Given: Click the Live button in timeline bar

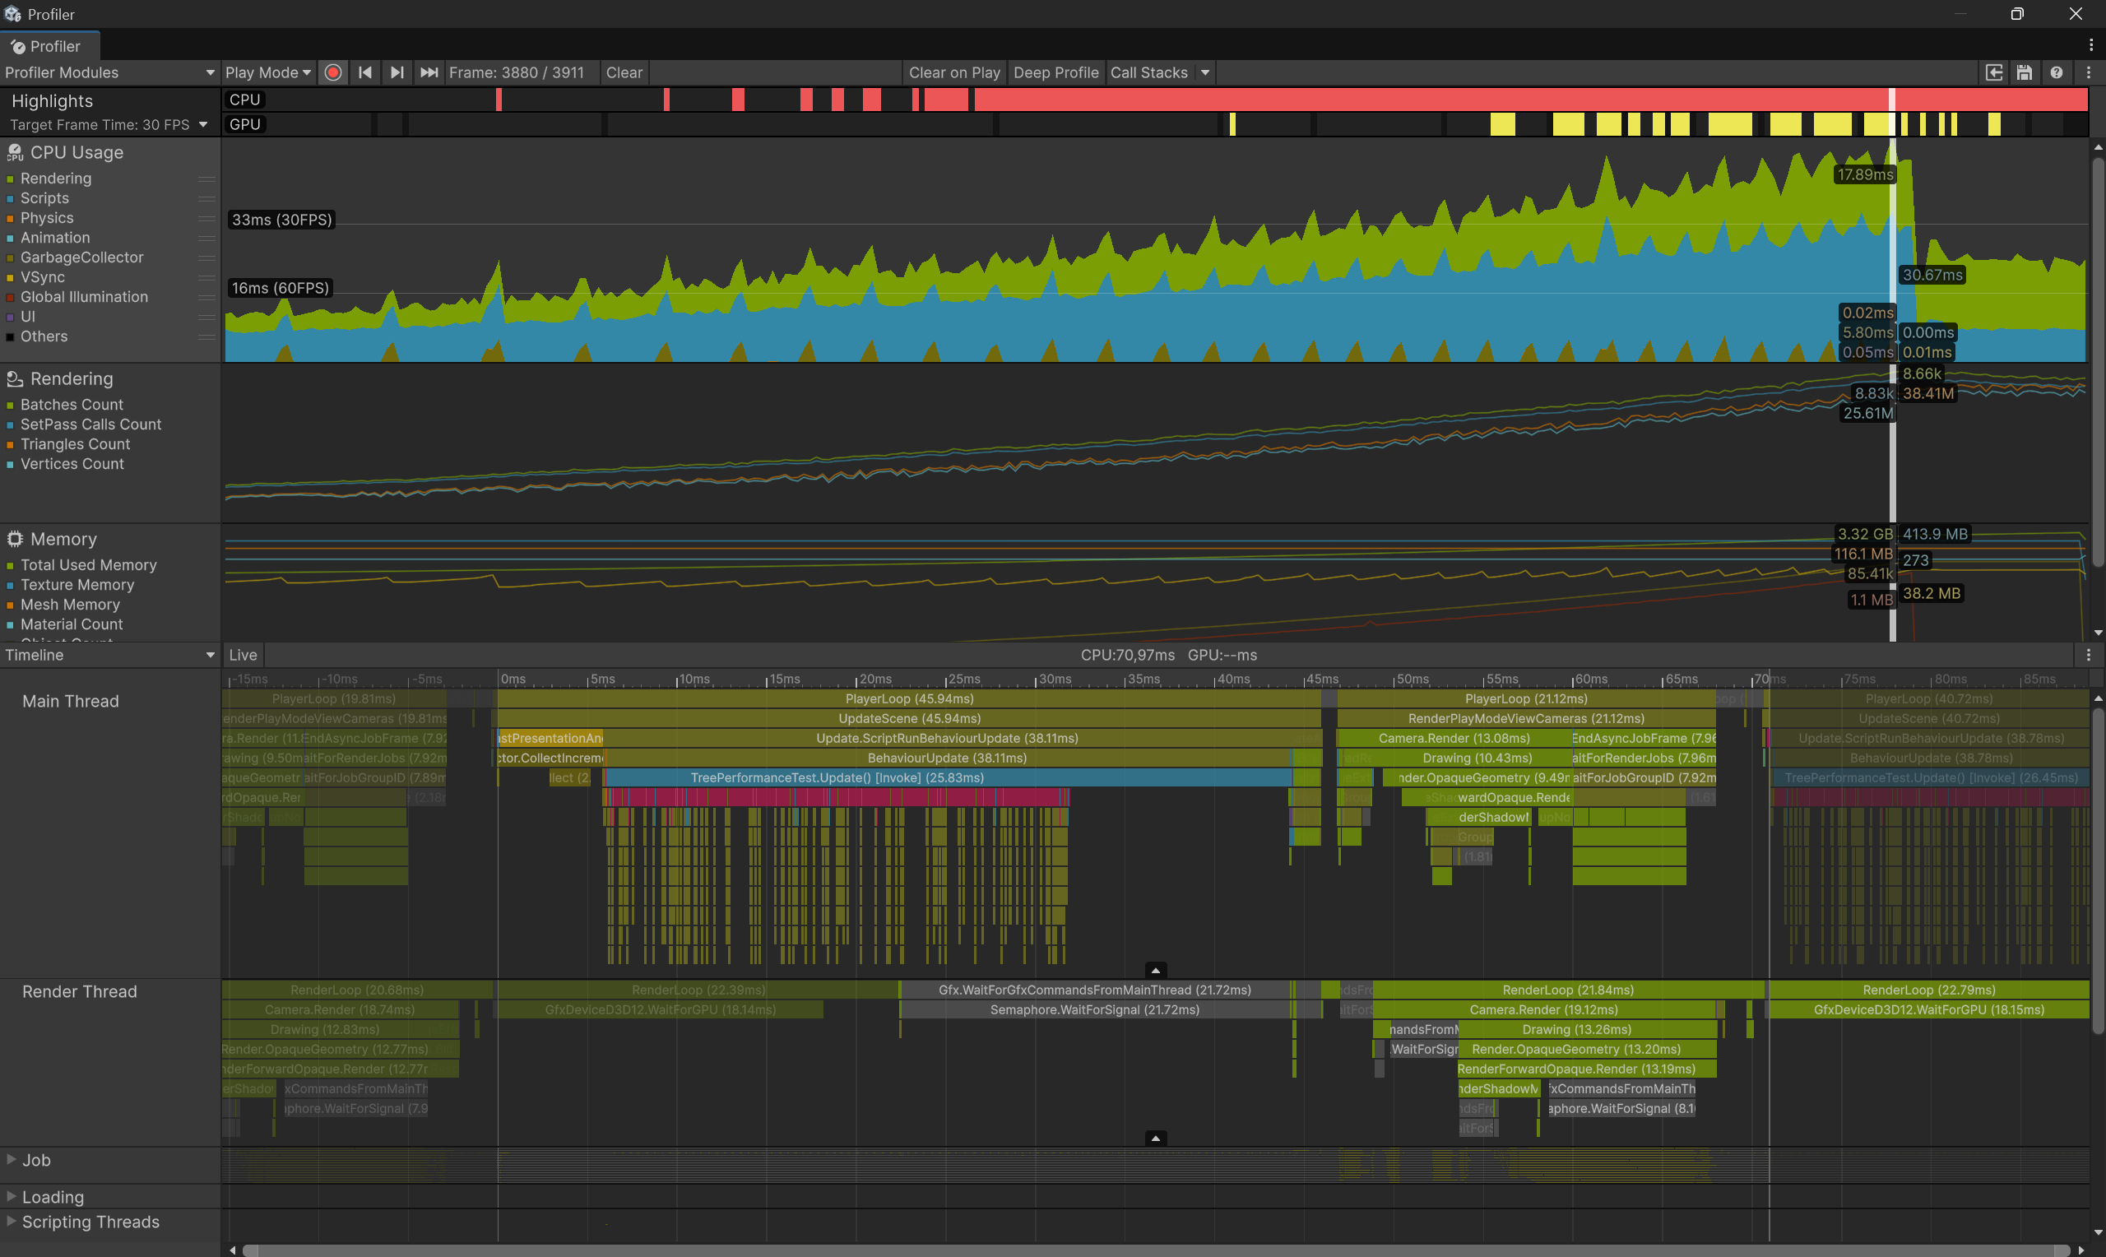Looking at the screenshot, I should pyautogui.click(x=242, y=655).
